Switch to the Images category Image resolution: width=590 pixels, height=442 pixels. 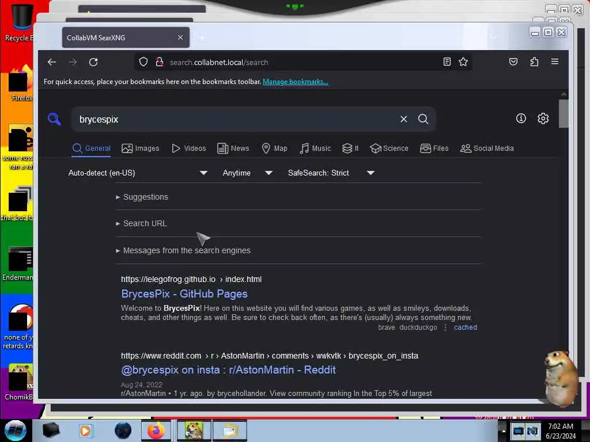[x=141, y=148]
